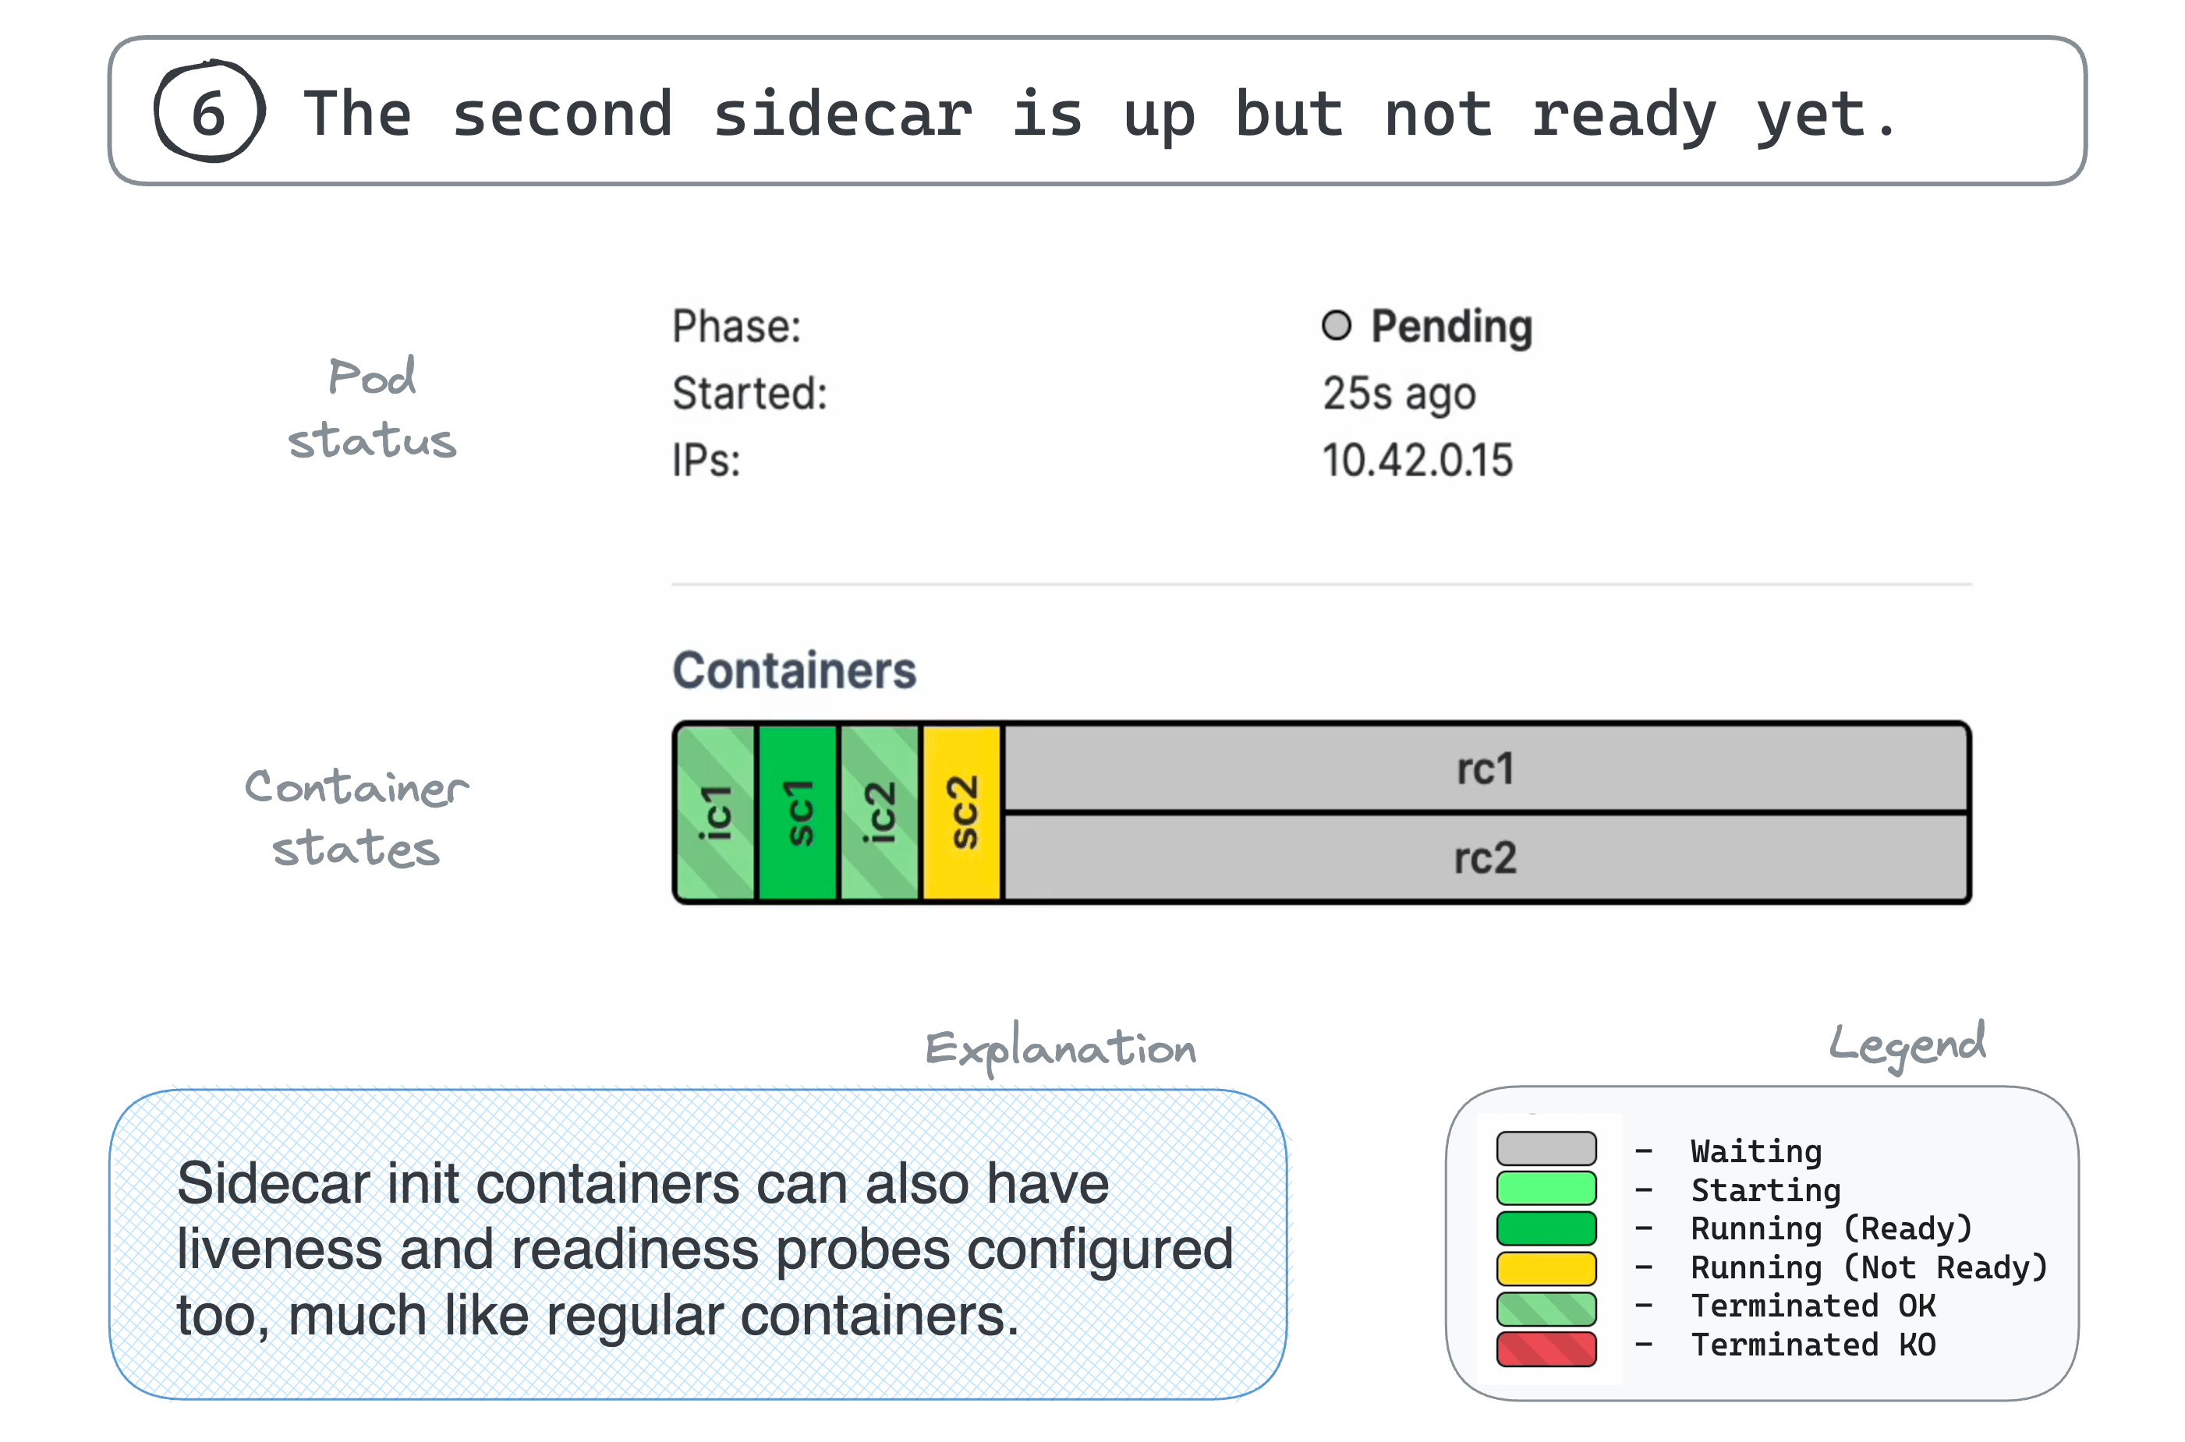Click the 25s ago started value
The height and width of the screenshot is (1442, 2185).
click(x=1398, y=394)
